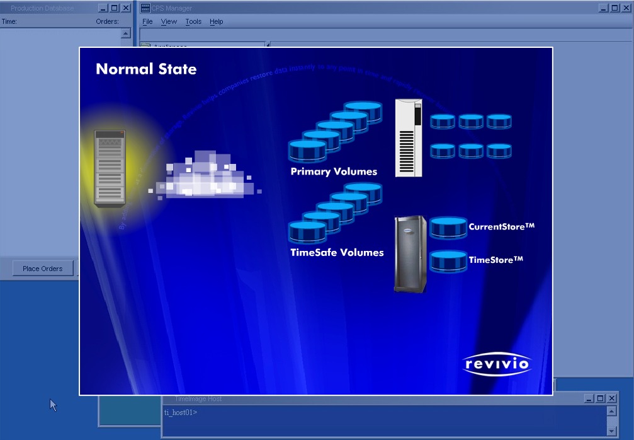Click TimeImage Host scrollbar down arrow
Image resolution: width=634 pixels, height=440 pixels.
[611, 431]
